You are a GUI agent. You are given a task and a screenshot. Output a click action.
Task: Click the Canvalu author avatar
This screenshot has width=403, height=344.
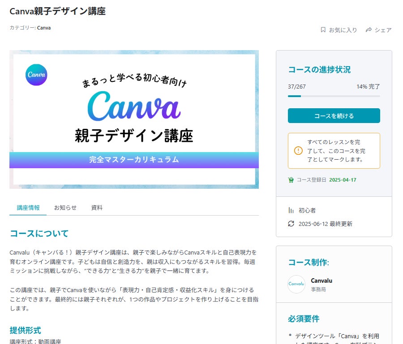[x=296, y=284]
